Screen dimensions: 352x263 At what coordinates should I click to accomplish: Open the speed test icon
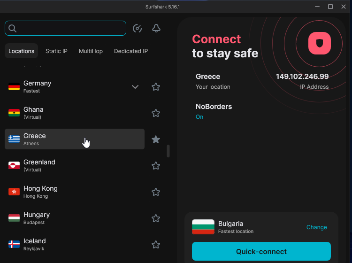137,28
